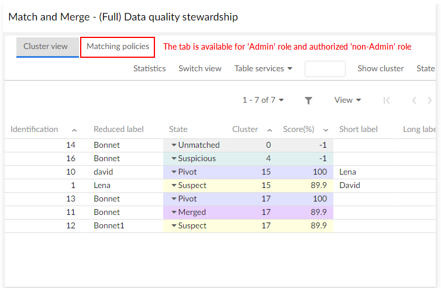Image resolution: width=441 pixels, height=292 pixels.
Task: Click the Switch view button
Action: click(200, 68)
